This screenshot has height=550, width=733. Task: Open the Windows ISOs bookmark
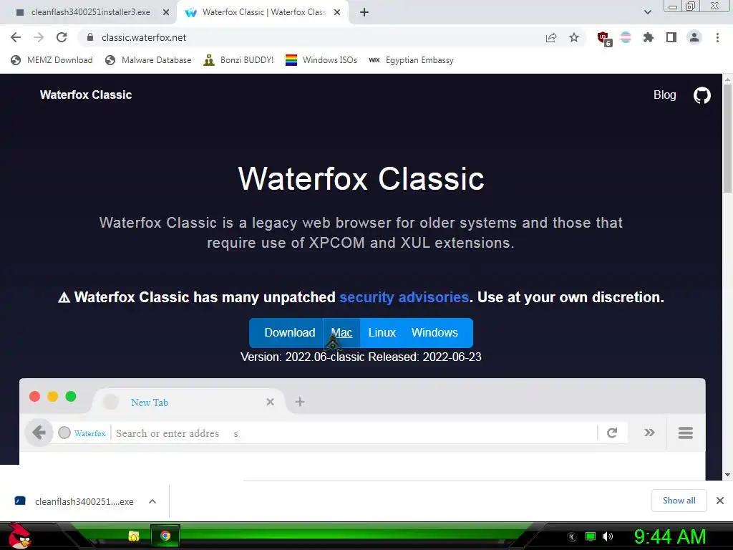[321, 60]
